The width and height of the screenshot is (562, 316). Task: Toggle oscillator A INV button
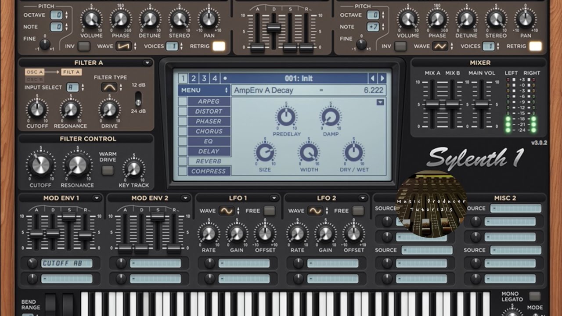pyautogui.click(x=84, y=46)
